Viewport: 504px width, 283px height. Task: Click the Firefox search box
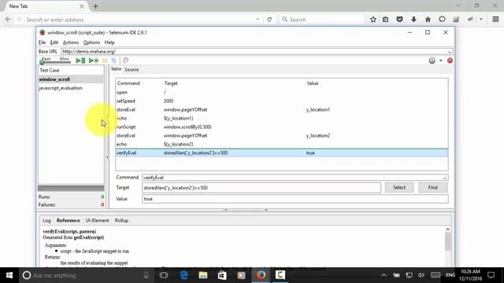pos(322,20)
